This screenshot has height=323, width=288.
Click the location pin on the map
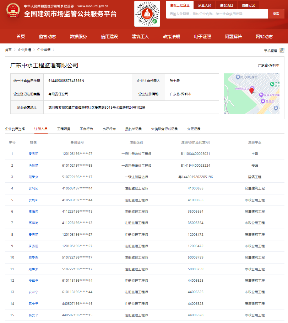[x=251, y=91]
